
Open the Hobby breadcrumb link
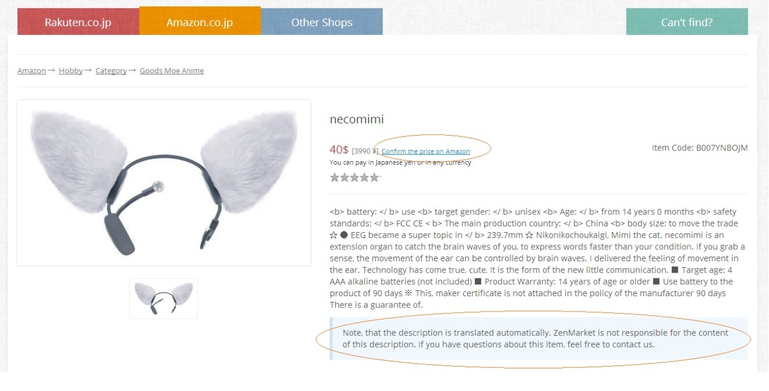(x=71, y=70)
